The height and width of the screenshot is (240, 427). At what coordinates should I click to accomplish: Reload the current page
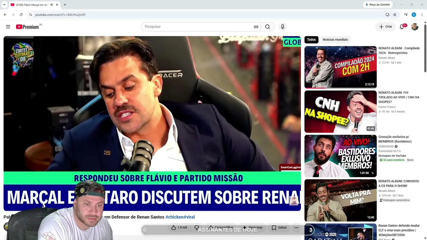[x=21, y=15]
